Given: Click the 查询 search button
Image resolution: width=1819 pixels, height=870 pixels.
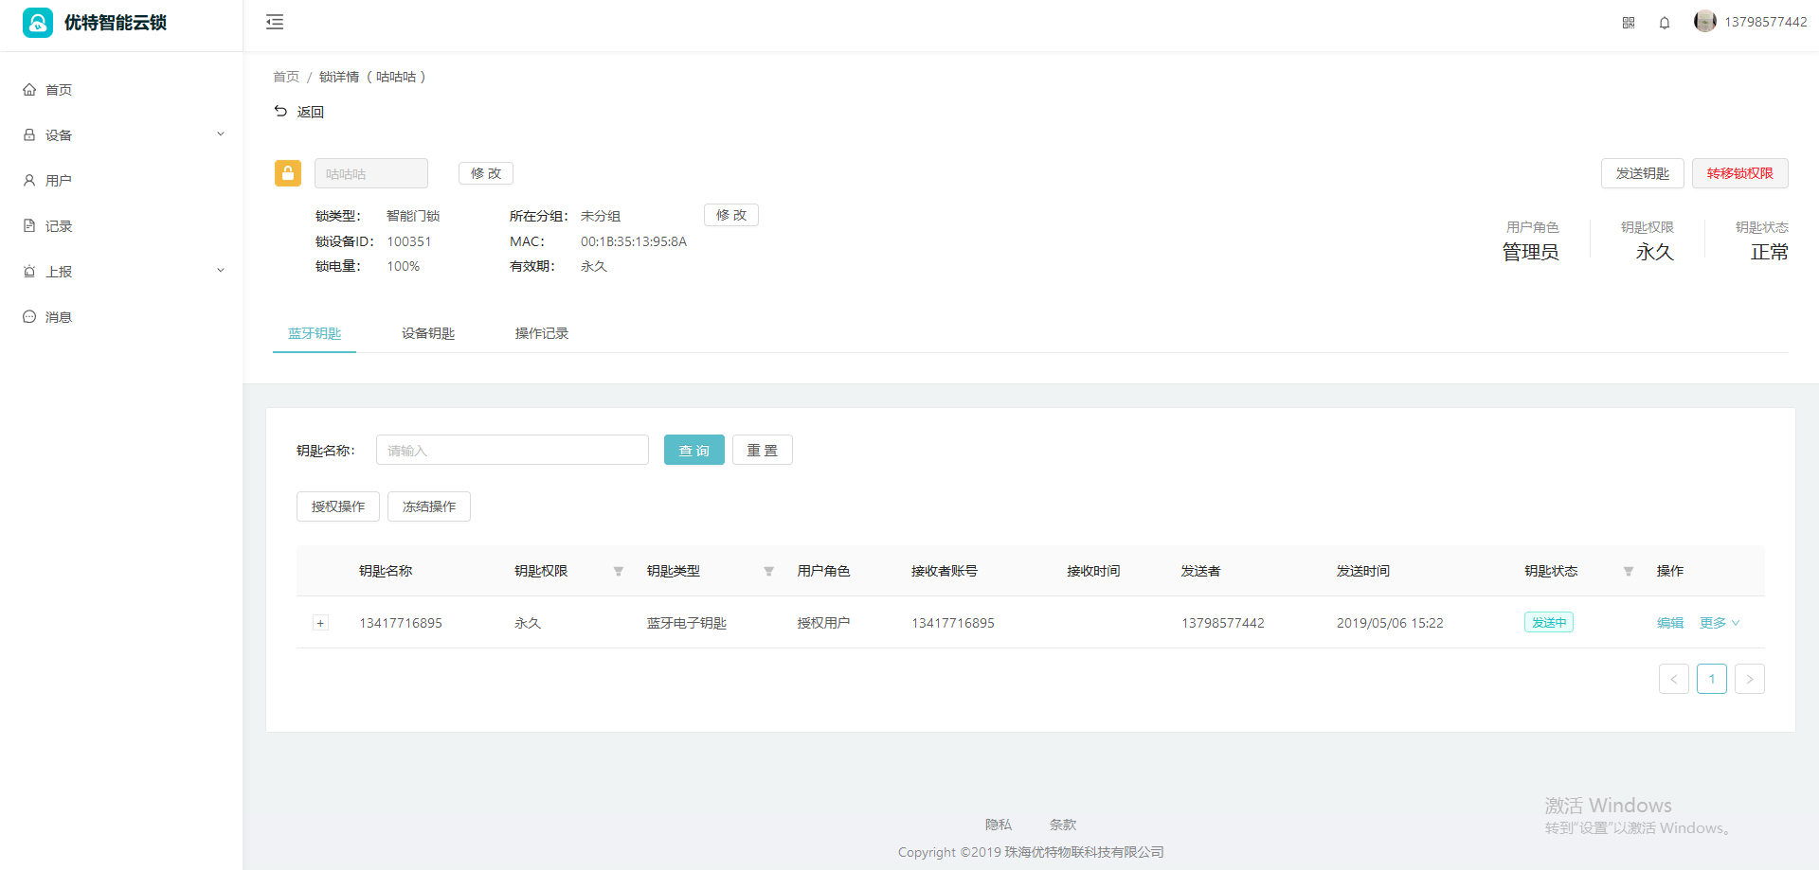Looking at the screenshot, I should coord(693,450).
